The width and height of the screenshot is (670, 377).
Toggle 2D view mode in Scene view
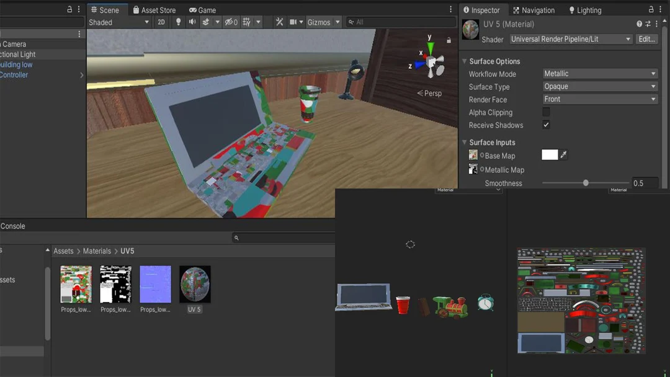[161, 22]
